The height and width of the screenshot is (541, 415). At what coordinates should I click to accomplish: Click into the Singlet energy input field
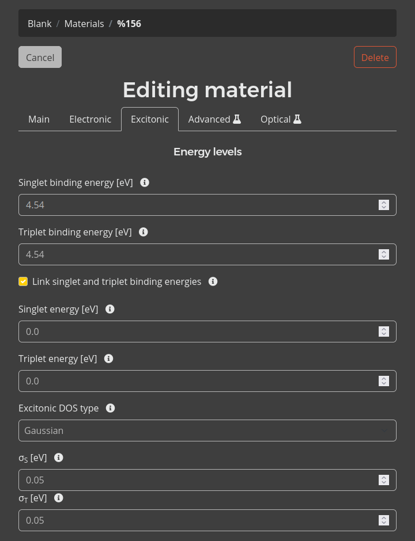(x=196, y=332)
